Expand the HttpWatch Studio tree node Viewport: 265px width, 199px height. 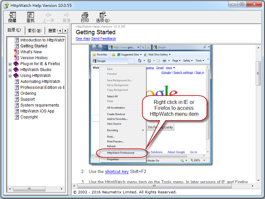[10, 70]
